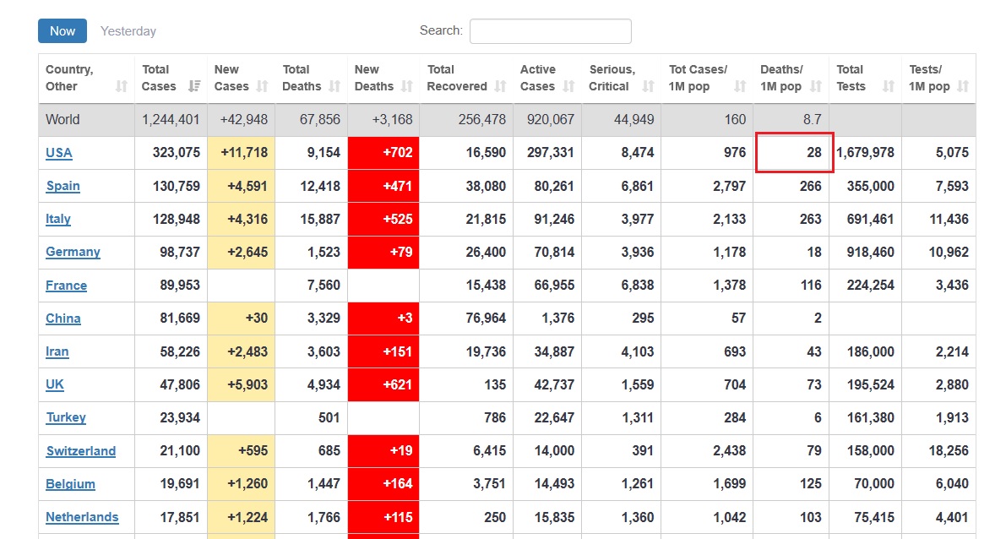
Task: Sort by Deaths/1M pop column icon
Action: click(x=816, y=86)
